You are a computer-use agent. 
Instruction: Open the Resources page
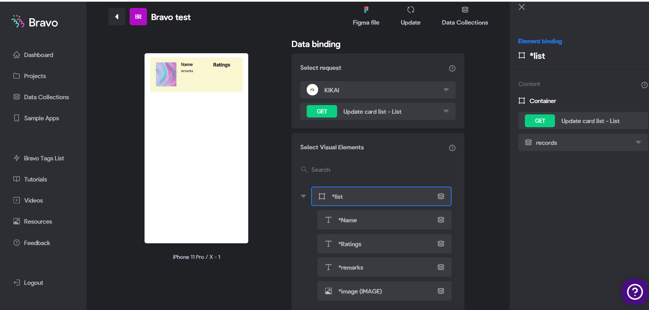(x=33, y=222)
